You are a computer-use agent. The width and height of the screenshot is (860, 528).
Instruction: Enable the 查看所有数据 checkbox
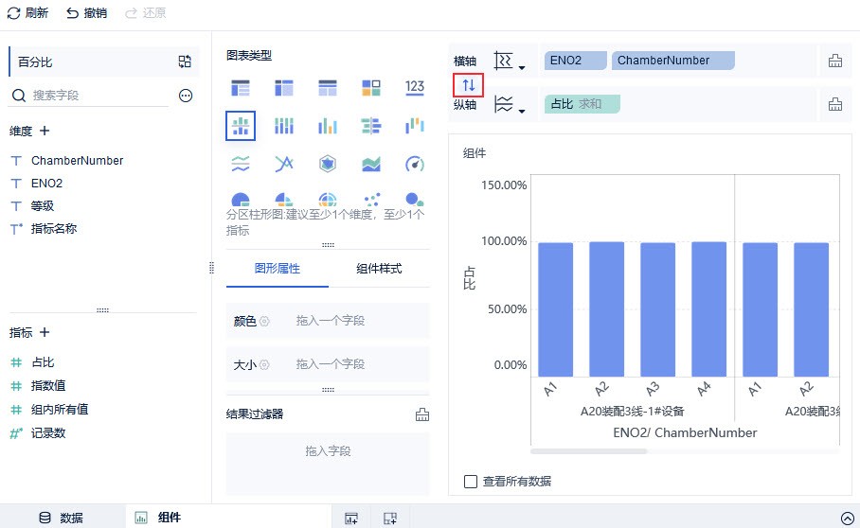pyautogui.click(x=471, y=481)
